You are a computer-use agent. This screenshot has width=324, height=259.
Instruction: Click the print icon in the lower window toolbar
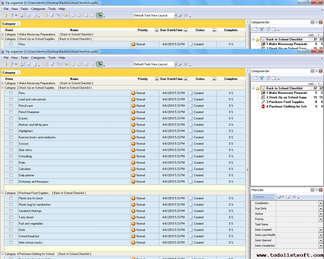tap(28, 64)
